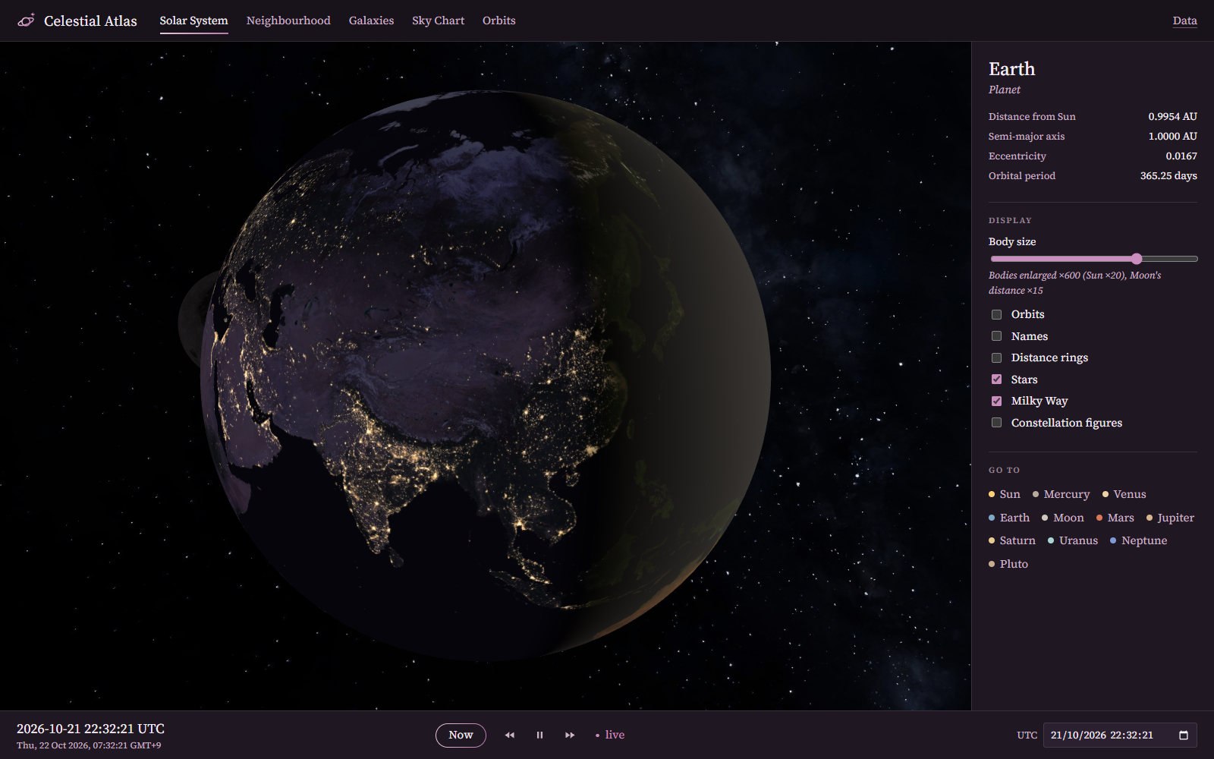The width and height of the screenshot is (1214, 759).
Task: Go to Saturn
Action: click(x=1012, y=540)
